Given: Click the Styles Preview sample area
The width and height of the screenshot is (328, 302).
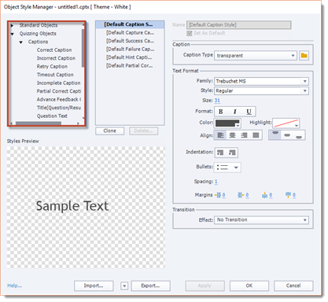Looking at the screenshot, I should (x=86, y=208).
